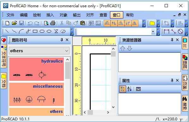The width and height of the screenshot is (189, 122).
Task: Select the rounded rectangle tool
Action: coord(42,31)
